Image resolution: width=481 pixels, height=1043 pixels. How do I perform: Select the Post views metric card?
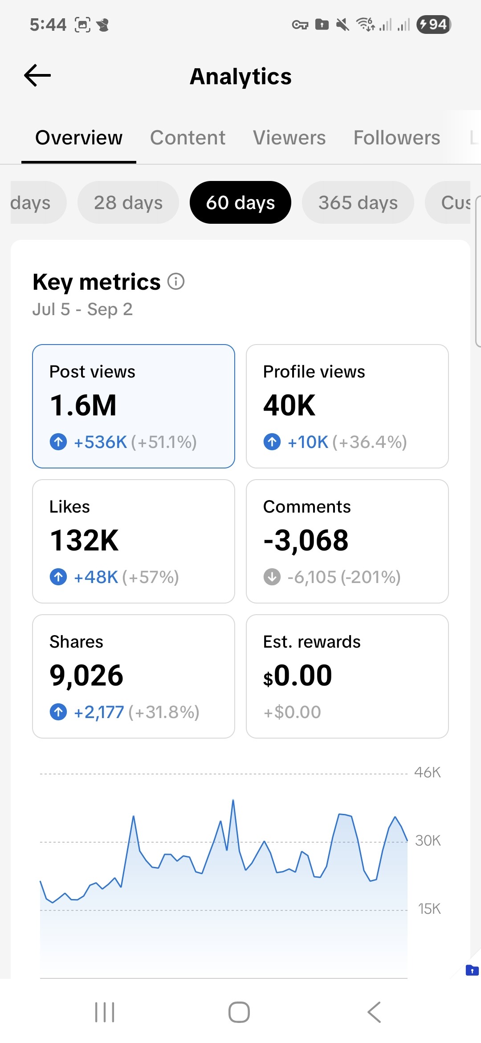134,406
